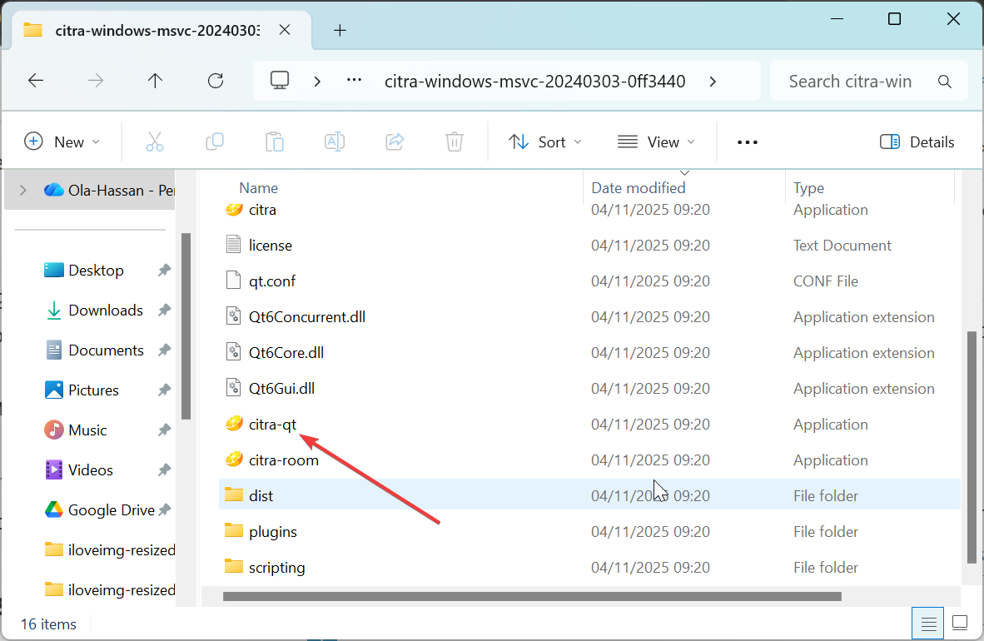The image size is (984, 641).
Task: Switch to large thumbnails view in status bar
Action: (x=960, y=624)
